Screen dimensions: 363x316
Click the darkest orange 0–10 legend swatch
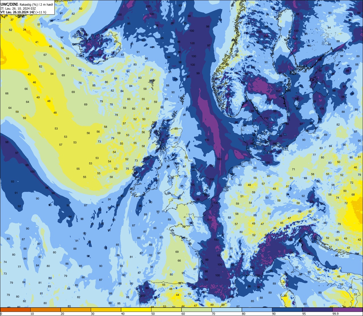coord(15,309)
